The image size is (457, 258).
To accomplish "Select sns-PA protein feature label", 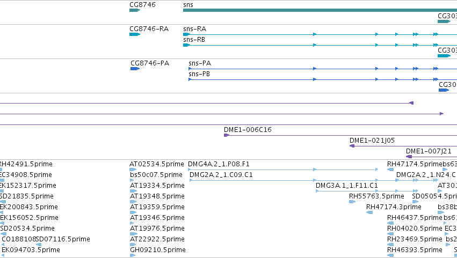I will coord(200,63).
